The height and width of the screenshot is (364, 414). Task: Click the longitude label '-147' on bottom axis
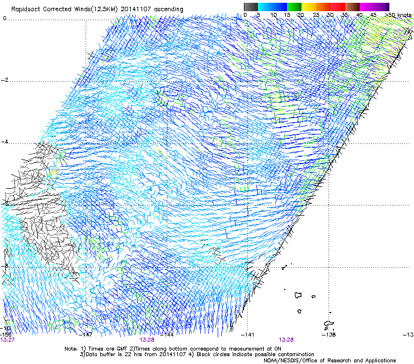pos(86,335)
